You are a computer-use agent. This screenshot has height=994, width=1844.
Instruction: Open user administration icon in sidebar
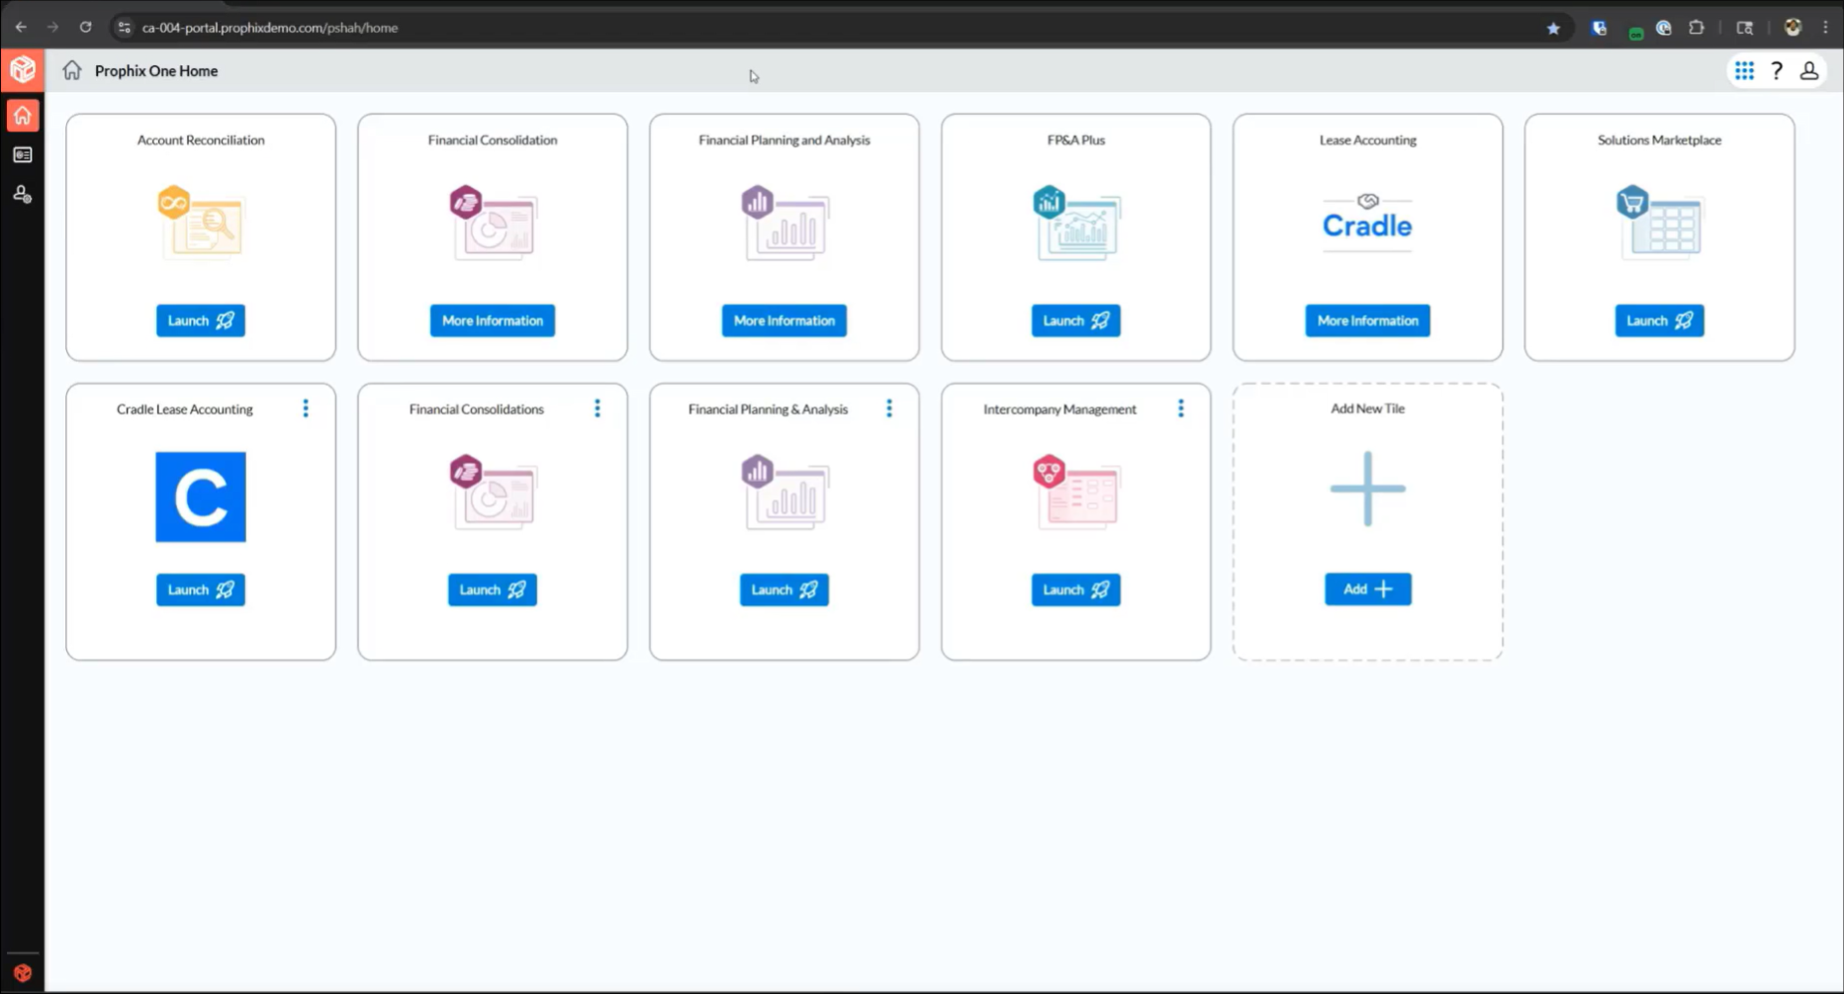point(22,195)
